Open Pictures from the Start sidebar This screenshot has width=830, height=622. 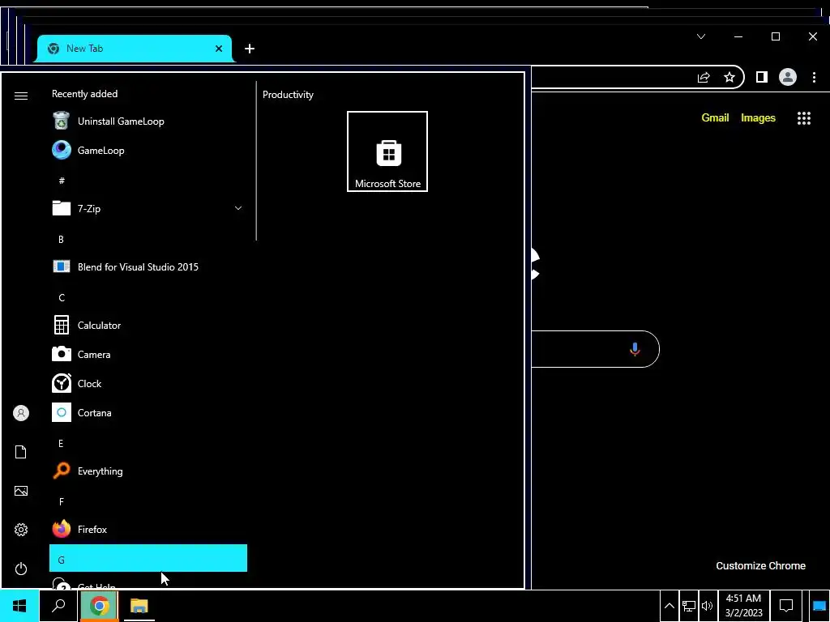coord(20,491)
